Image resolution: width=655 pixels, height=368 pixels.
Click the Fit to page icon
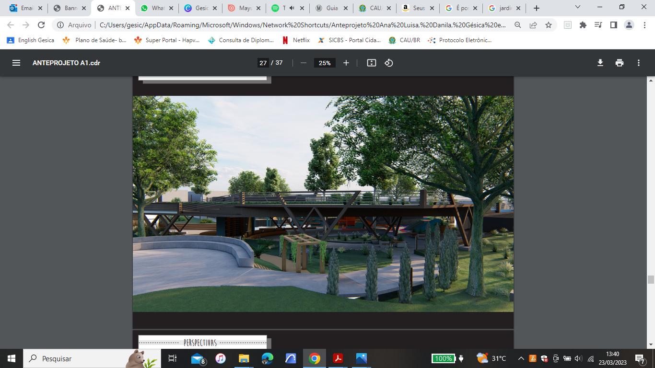coord(372,63)
